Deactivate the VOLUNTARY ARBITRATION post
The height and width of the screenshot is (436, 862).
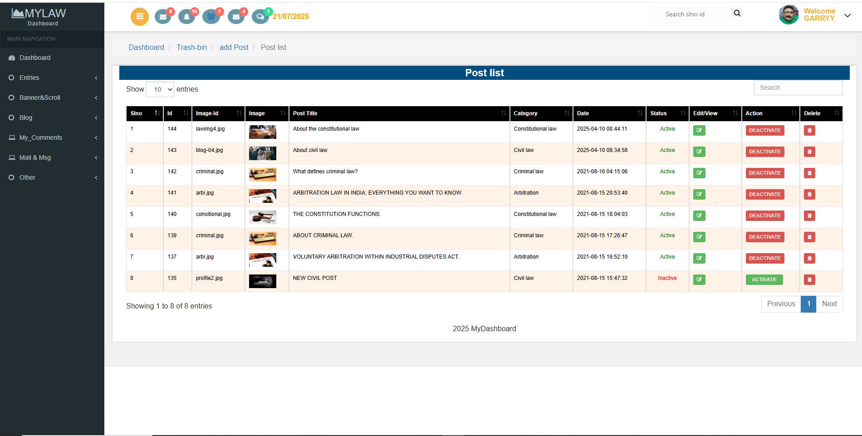(765, 258)
